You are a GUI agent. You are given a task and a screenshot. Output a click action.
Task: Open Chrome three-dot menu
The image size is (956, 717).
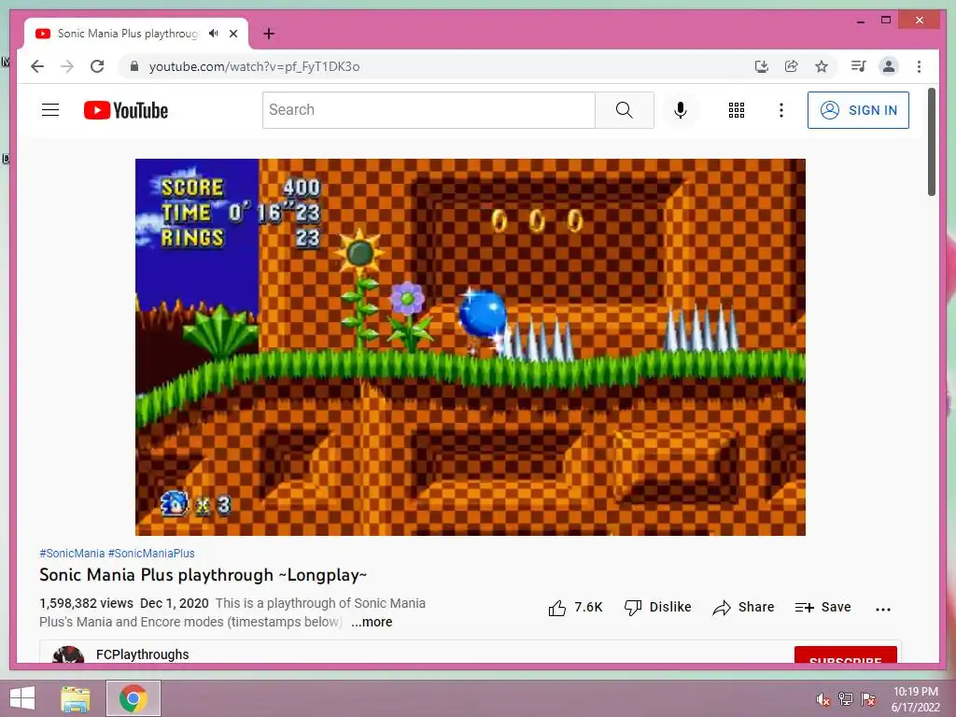pos(919,66)
